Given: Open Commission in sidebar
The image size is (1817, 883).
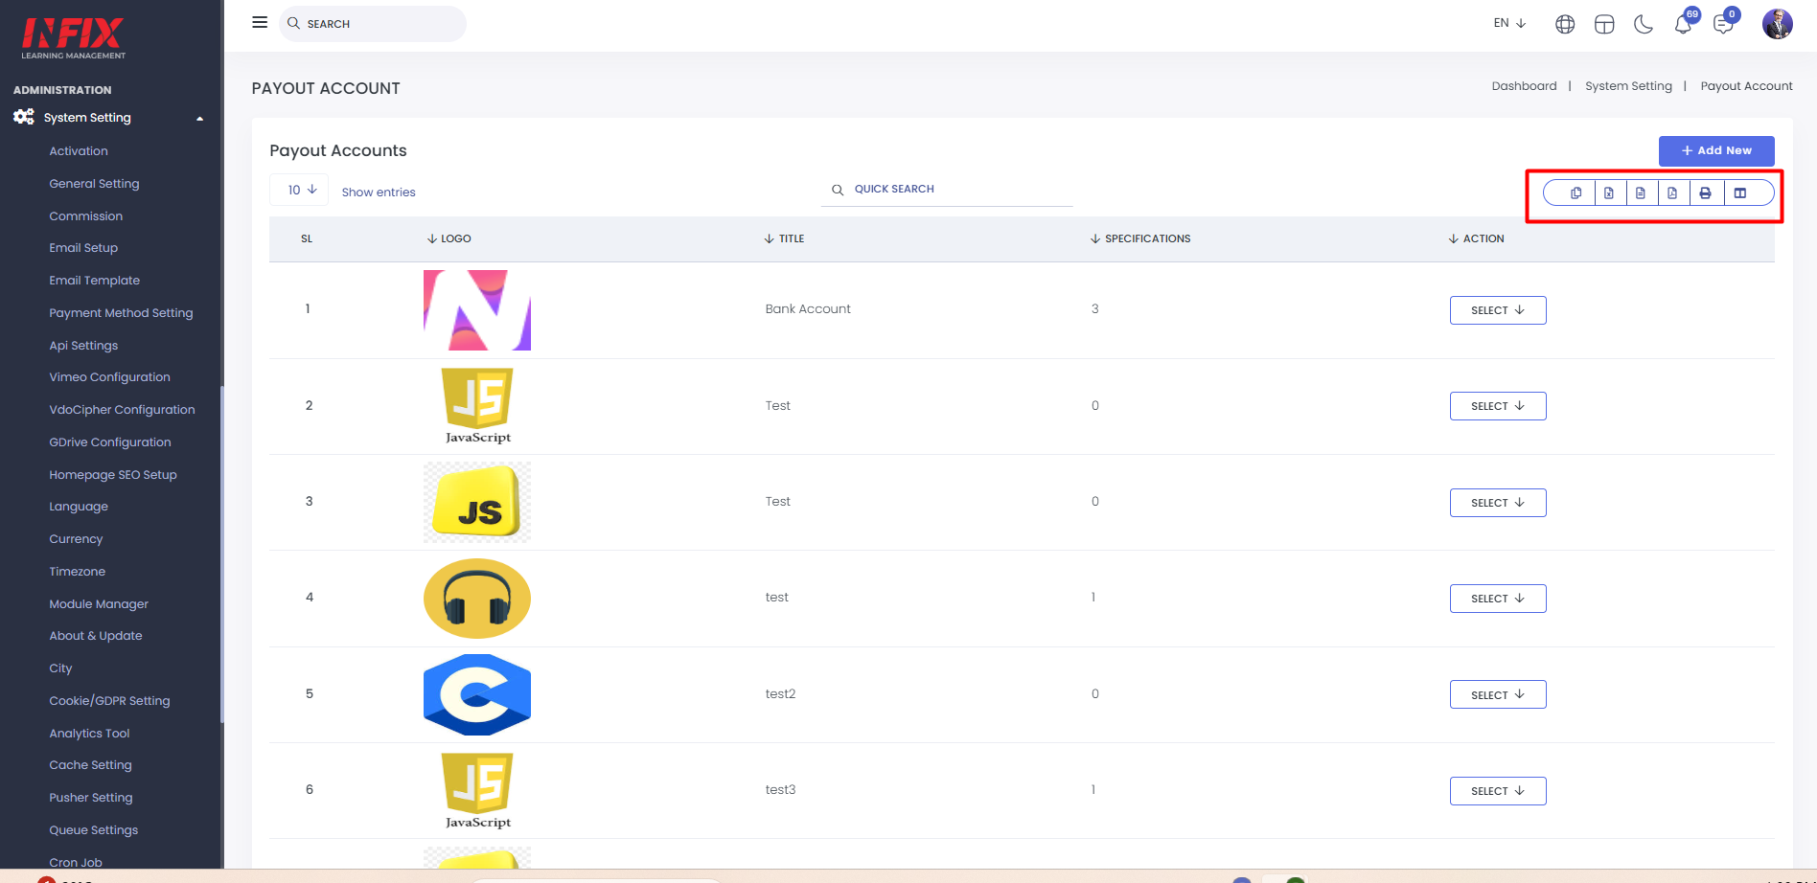Looking at the screenshot, I should click(x=86, y=216).
